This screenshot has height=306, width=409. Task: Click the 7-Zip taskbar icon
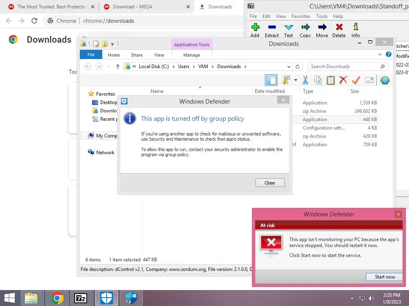[x=80, y=298]
